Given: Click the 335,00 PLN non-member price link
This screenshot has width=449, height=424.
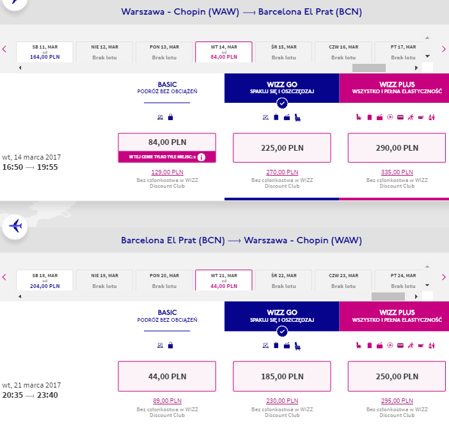Looking at the screenshot, I should tap(397, 172).
